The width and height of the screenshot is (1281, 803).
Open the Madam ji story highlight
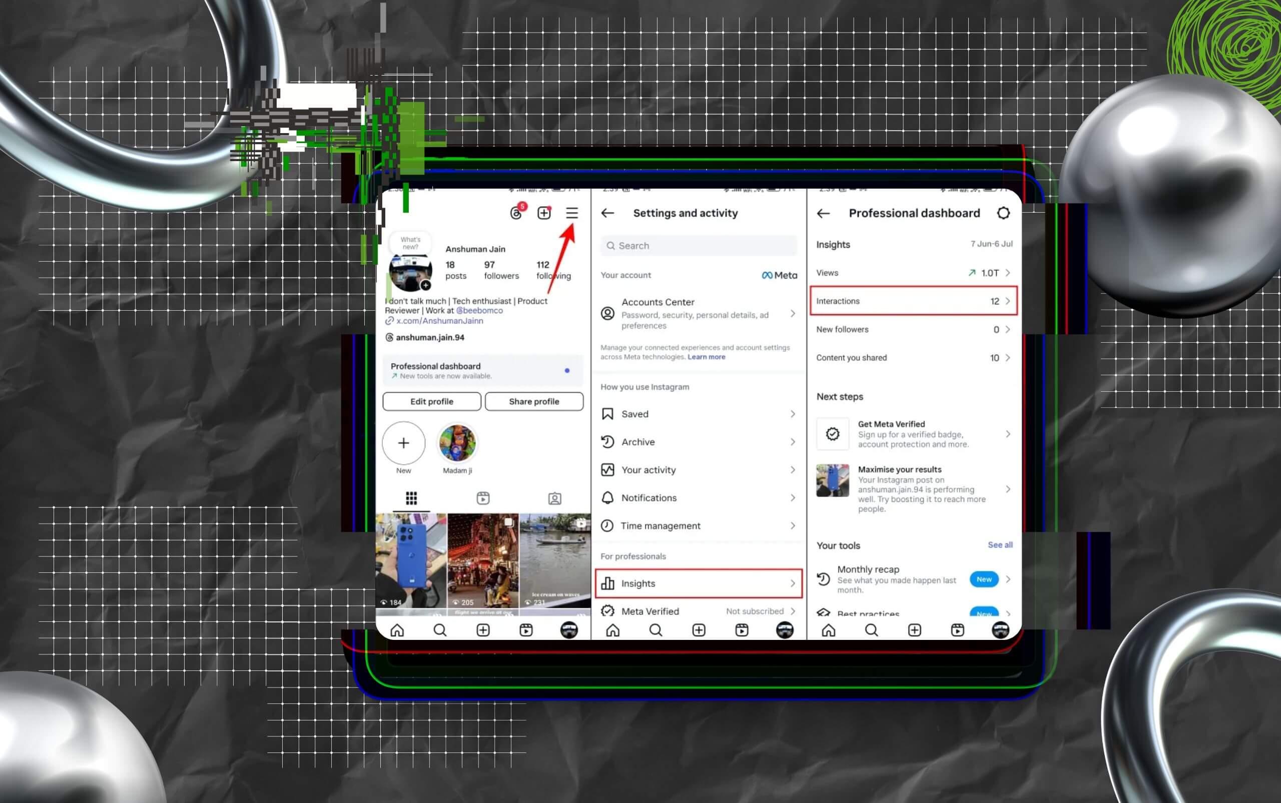point(457,443)
